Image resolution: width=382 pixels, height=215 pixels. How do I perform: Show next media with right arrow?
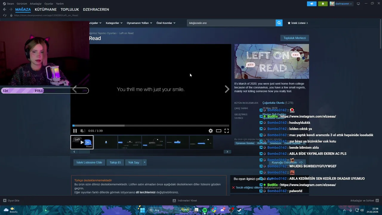[x=227, y=89]
